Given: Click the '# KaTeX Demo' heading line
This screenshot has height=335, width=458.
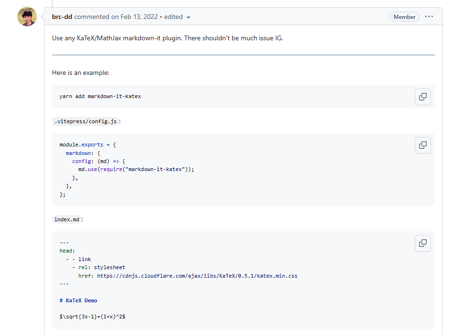Looking at the screenshot, I should [x=78, y=300].
